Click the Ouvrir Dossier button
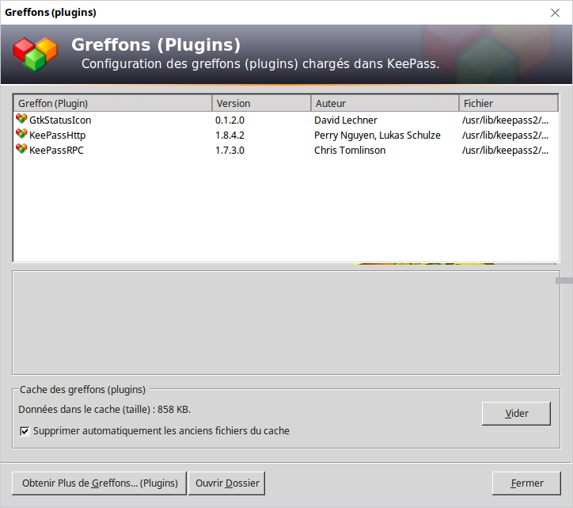Viewport: 573px width, 508px height. 227,483
